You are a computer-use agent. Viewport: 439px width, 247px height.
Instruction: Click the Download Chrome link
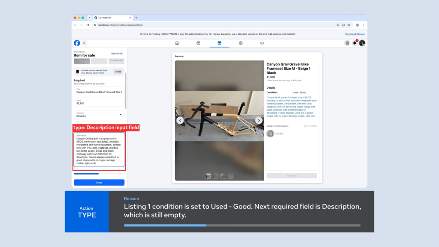355,34
